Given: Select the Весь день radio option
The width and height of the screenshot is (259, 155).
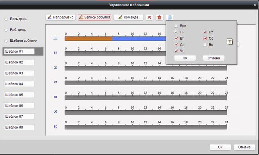Looking at the screenshot, I should 6,19.
